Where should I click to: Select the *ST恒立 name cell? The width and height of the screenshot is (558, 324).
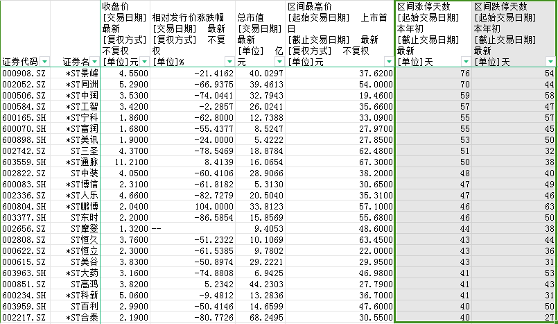pos(75,251)
